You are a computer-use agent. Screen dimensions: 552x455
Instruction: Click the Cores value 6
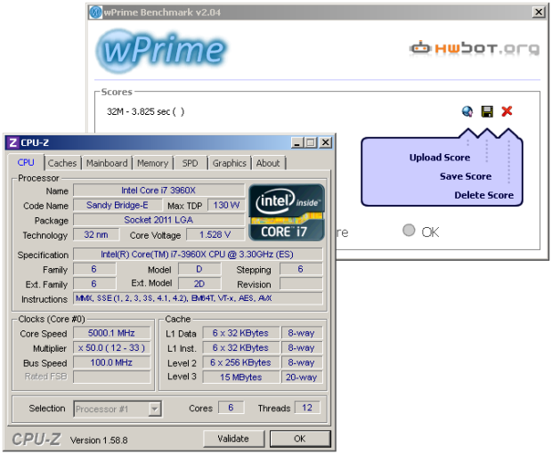click(x=231, y=408)
